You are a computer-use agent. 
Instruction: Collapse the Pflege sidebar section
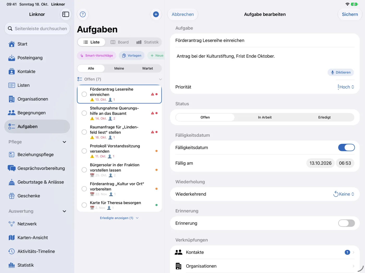[x=64, y=142]
